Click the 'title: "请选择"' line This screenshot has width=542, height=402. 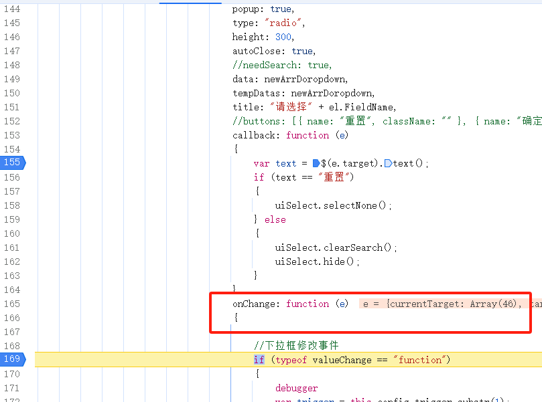click(272, 107)
